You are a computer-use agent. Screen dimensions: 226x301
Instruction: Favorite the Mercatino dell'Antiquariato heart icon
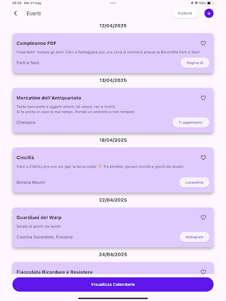pos(203,98)
